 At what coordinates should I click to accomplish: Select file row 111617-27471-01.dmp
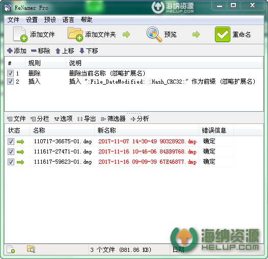(x=119, y=151)
